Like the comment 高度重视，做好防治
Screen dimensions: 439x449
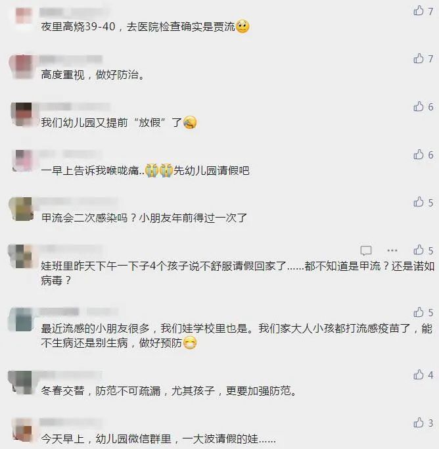(419, 59)
